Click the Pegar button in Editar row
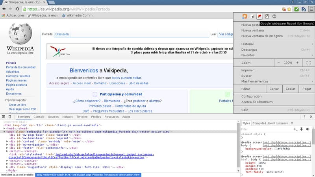Screen dimensions: 315x177 tap(307, 89)
